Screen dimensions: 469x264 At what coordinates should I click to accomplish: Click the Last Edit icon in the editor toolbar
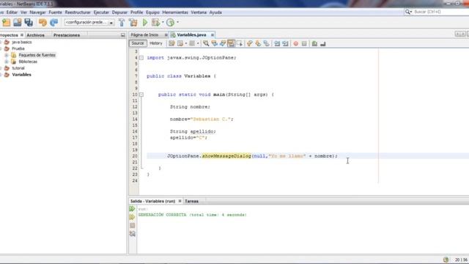[171, 44]
